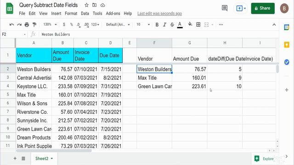Open Calendar in the side panel

(287, 27)
